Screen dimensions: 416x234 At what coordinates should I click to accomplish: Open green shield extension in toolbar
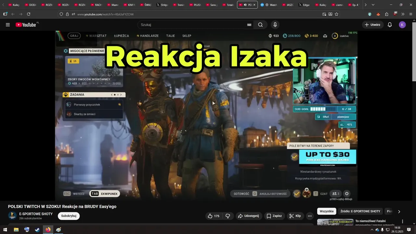370,14
